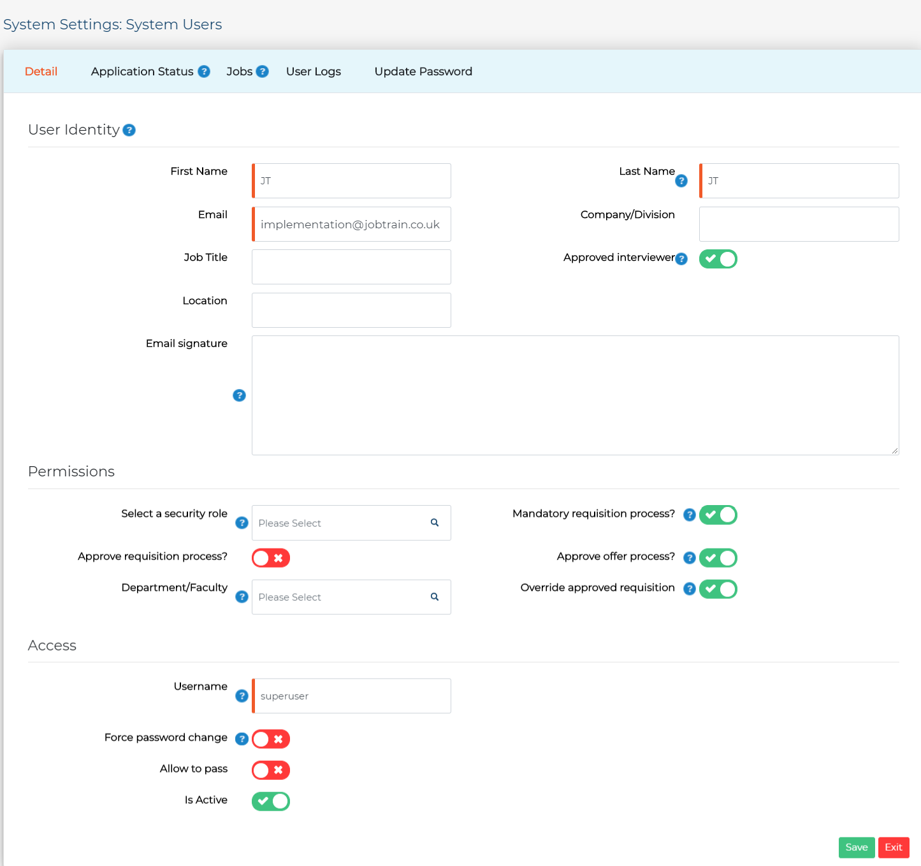Open help icon beside User Identity heading
Viewport: 921px width, 866px height.
click(129, 130)
